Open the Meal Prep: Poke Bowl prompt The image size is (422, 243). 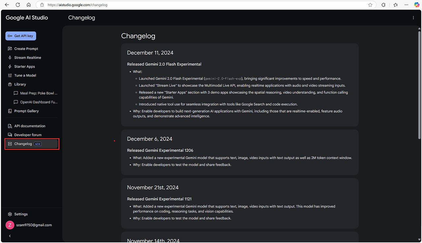pyautogui.click(x=36, y=93)
